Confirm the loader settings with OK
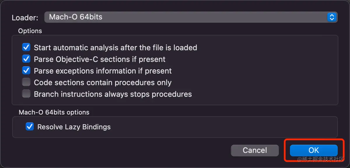 tap(314, 150)
